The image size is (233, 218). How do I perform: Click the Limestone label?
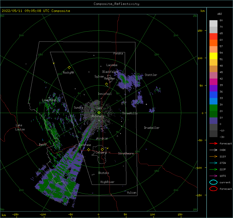click(x=49, y=100)
